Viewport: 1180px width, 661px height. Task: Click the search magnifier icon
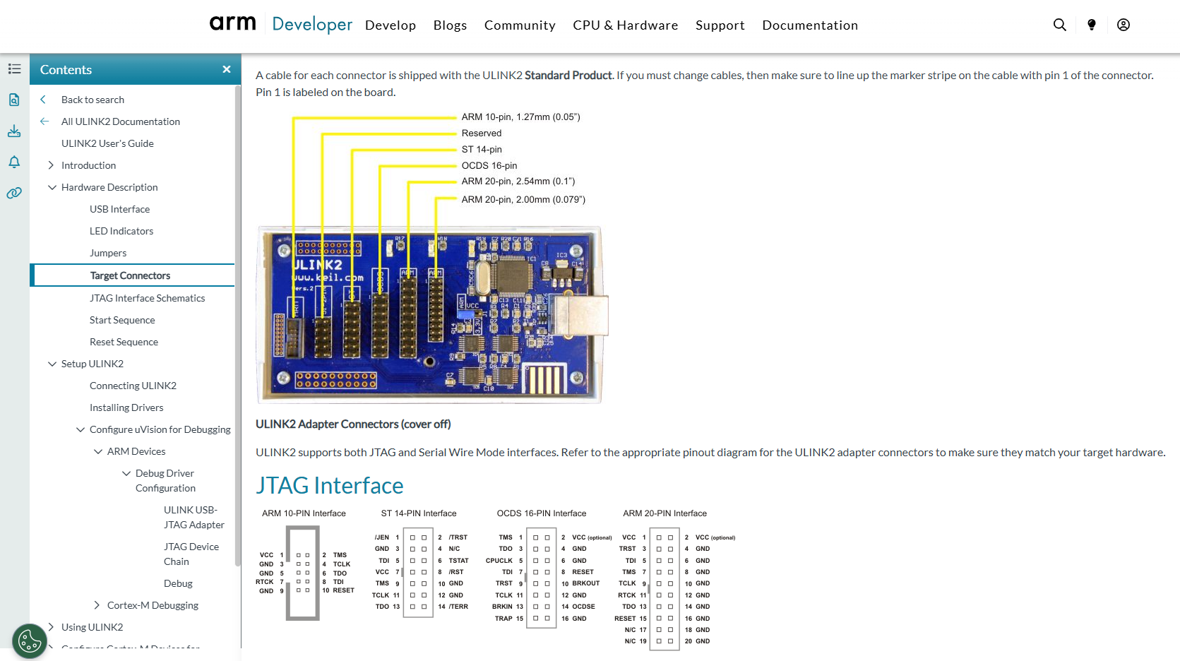[x=1059, y=25]
